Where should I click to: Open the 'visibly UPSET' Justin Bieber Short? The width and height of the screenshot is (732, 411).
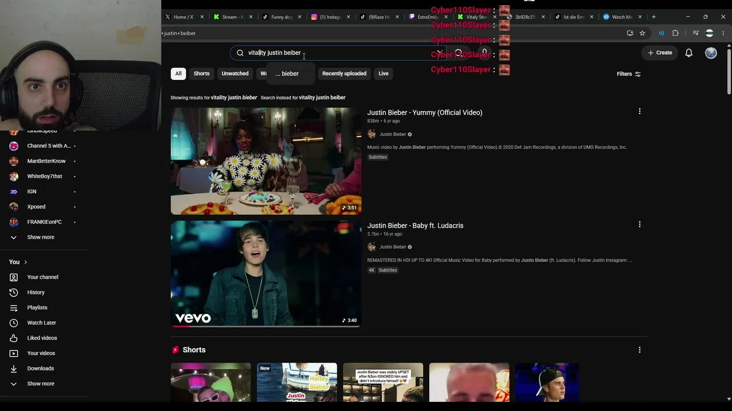pos(383,382)
